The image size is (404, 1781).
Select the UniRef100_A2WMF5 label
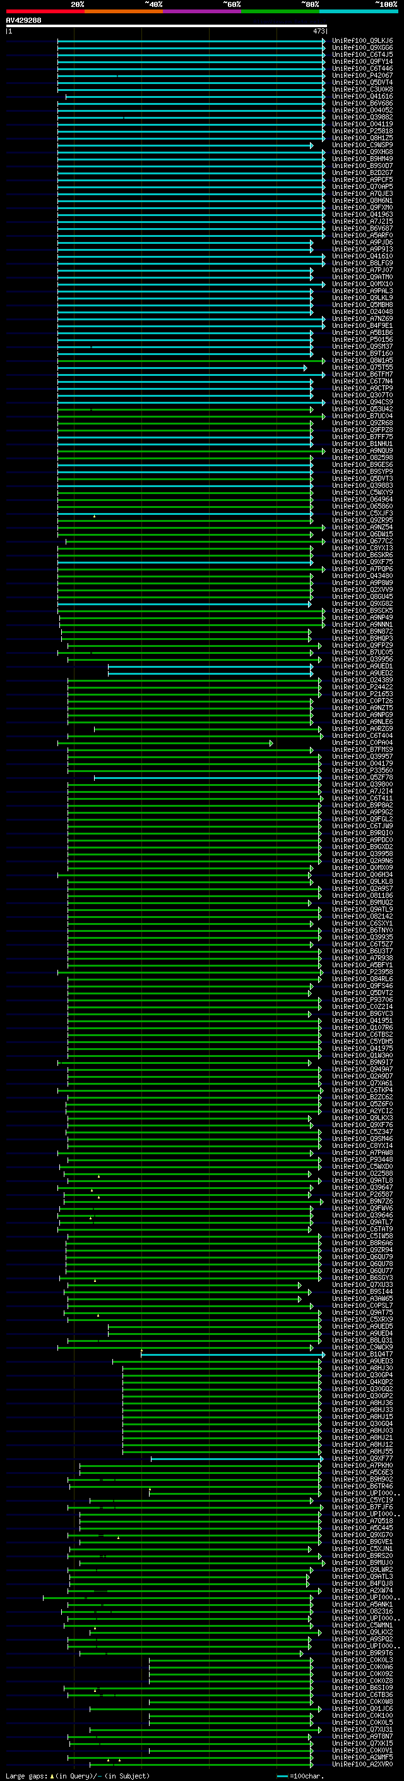362,1758
